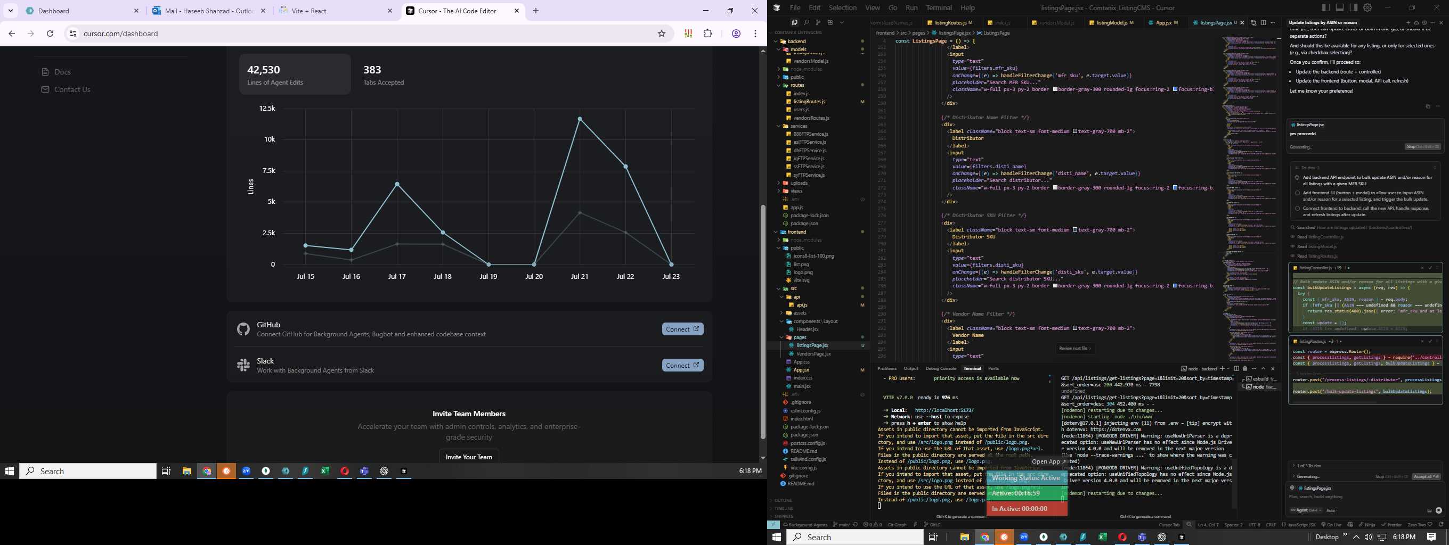
Task: Click Invite Your Team button
Action: pos(469,456)
